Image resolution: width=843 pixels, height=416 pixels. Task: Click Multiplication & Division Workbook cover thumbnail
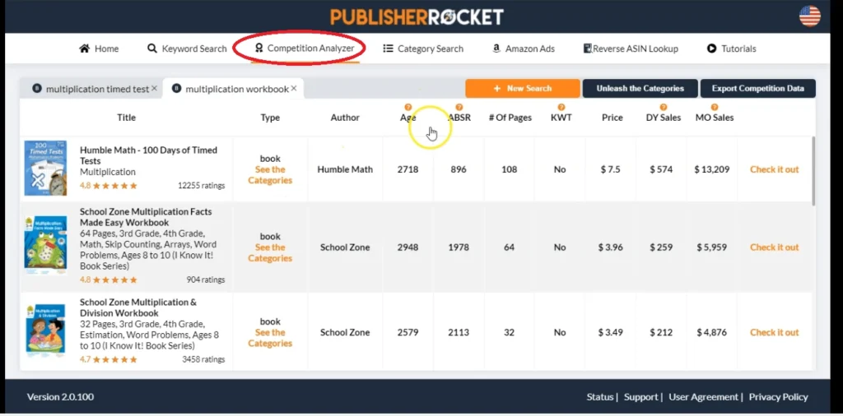click(46, 331)
